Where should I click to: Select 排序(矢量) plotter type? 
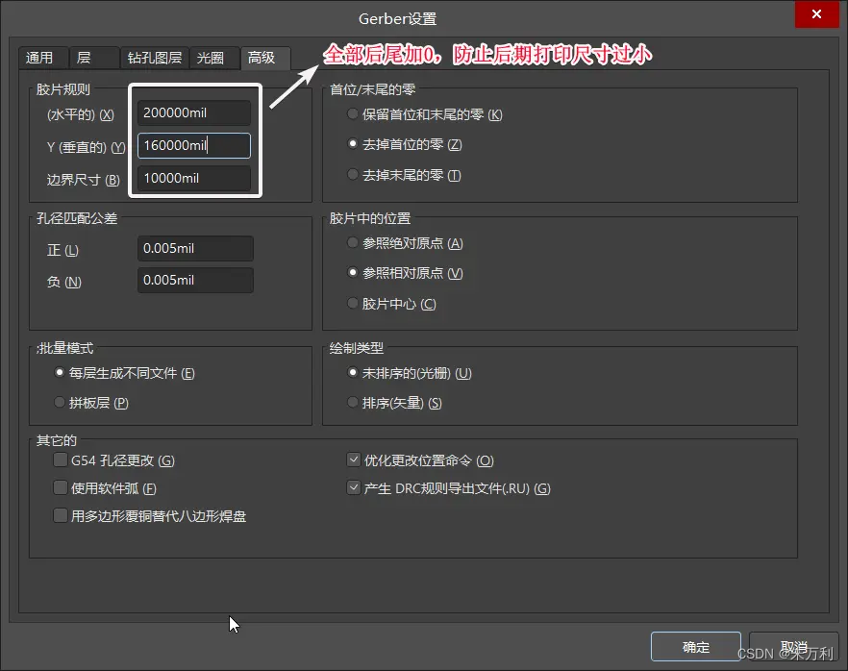click(x=354, y=404)
